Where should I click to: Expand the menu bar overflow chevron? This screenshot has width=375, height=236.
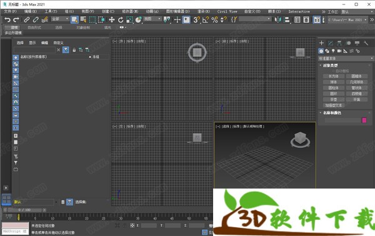tap(323, 12)
